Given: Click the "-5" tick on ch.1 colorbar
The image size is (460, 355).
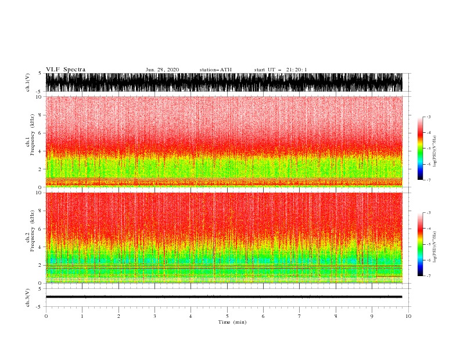Looking at the screenshot, I should 428,148.
